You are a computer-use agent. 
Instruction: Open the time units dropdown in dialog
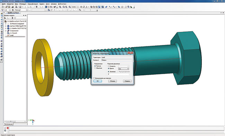(x=124, y=69)
